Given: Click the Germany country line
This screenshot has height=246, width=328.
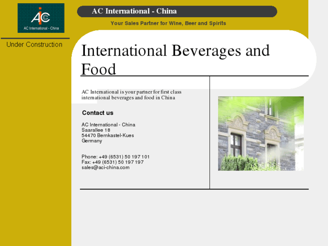Looking at the screenshot, I should [x=92, y=141].
